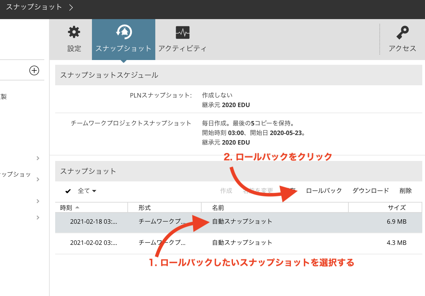The image size is (425, 296).
Task: Click the 削除 button
Action: 406,191
